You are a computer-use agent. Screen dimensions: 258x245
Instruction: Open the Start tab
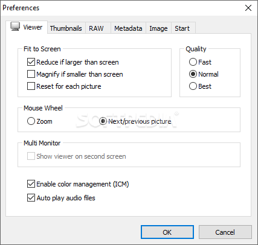tap(182, 28)
